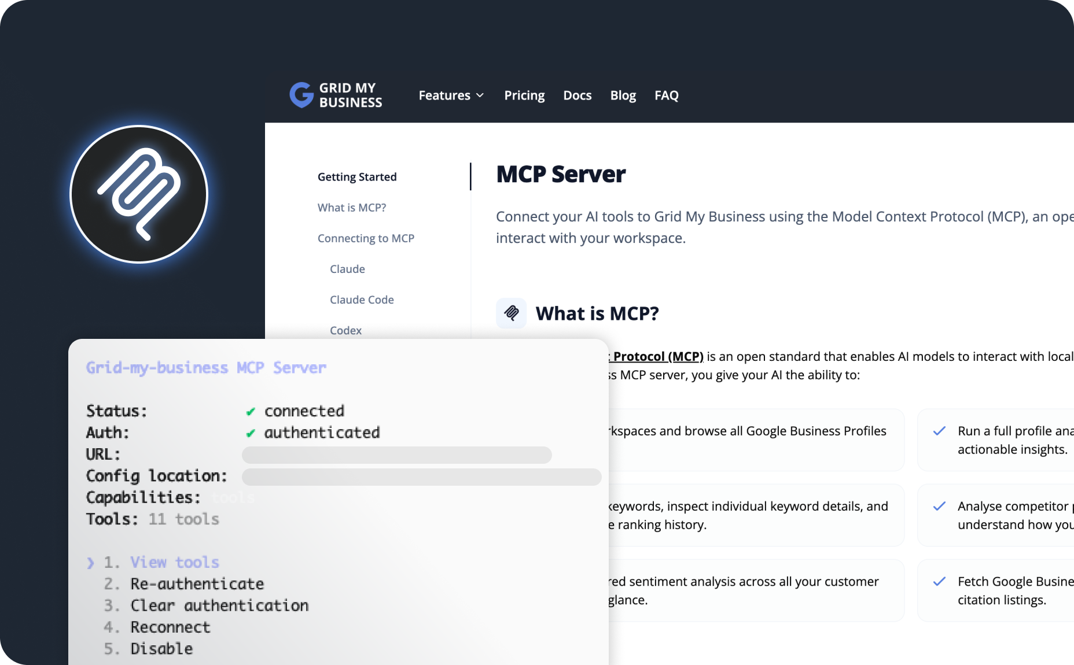1074x665 pixels.
Task: Click the redacted URL value bar
Action: click(397, 455)
